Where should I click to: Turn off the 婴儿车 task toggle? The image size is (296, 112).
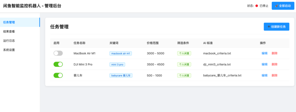coord(58,75)
